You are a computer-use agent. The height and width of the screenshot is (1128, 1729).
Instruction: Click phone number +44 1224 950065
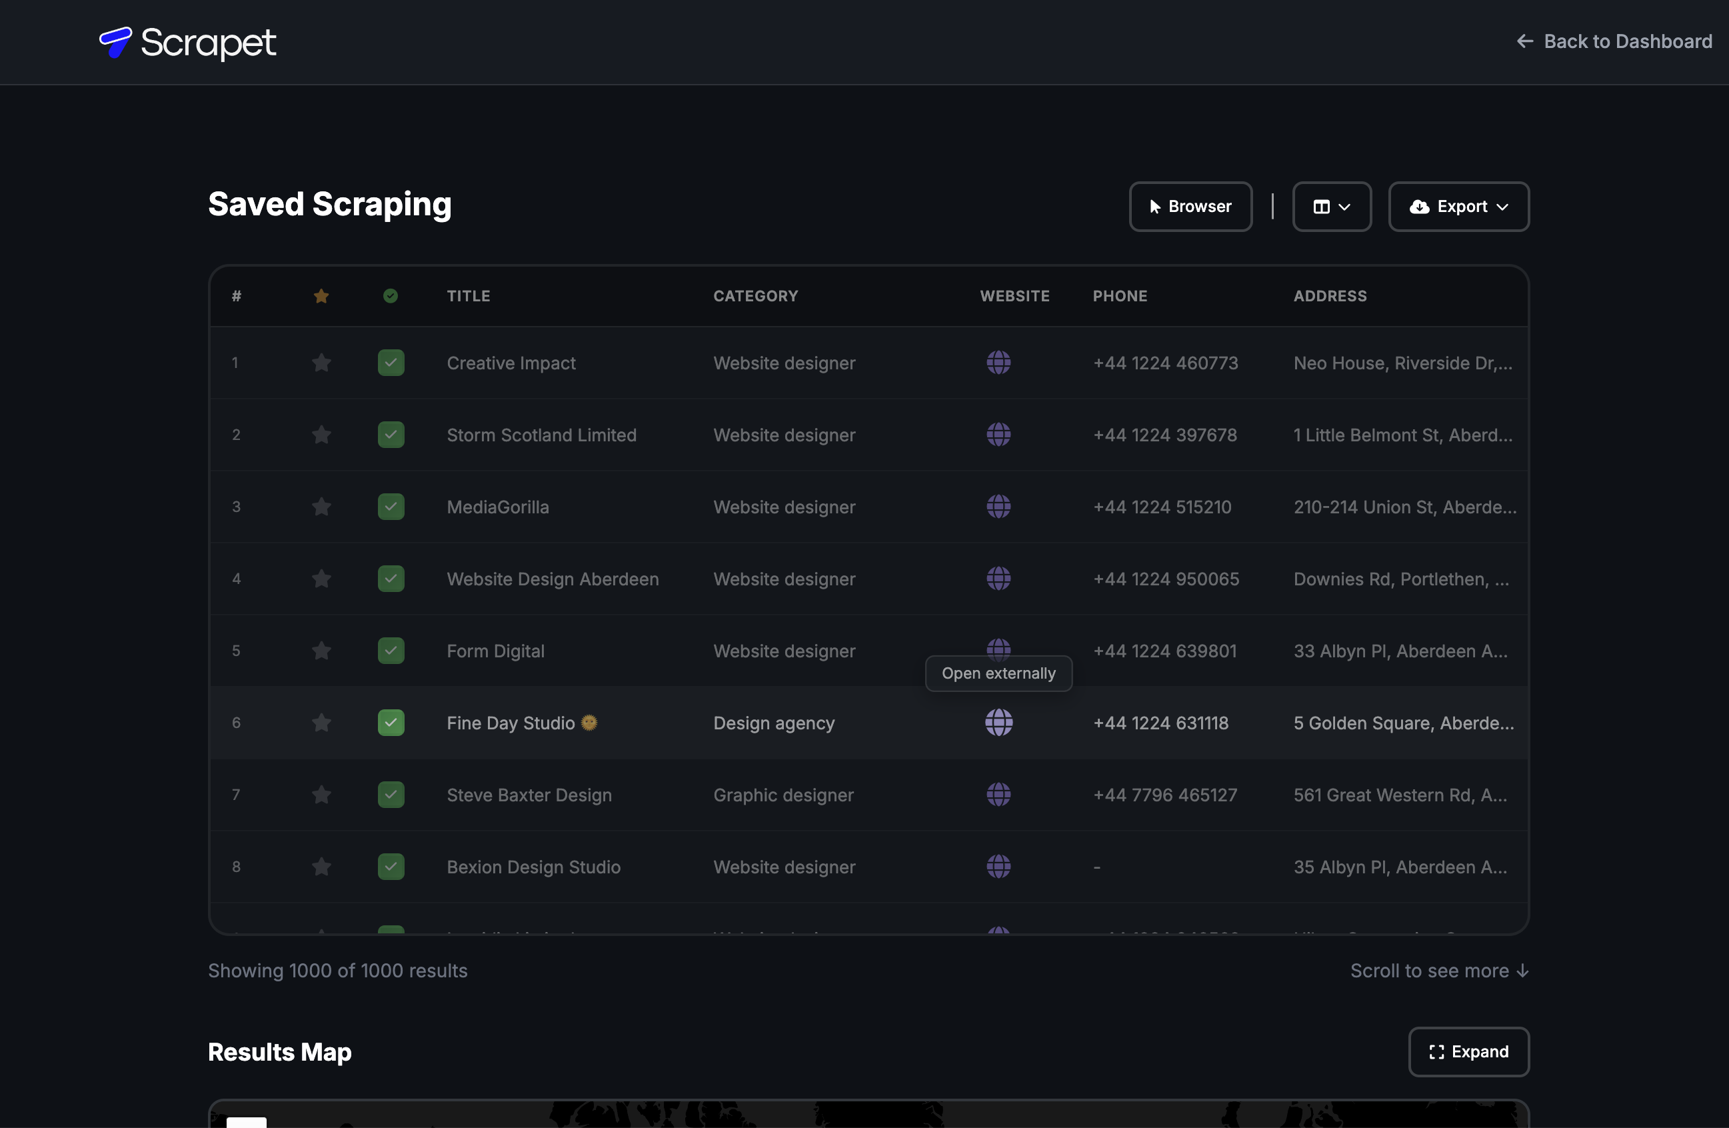click(x=1166, y=579)
